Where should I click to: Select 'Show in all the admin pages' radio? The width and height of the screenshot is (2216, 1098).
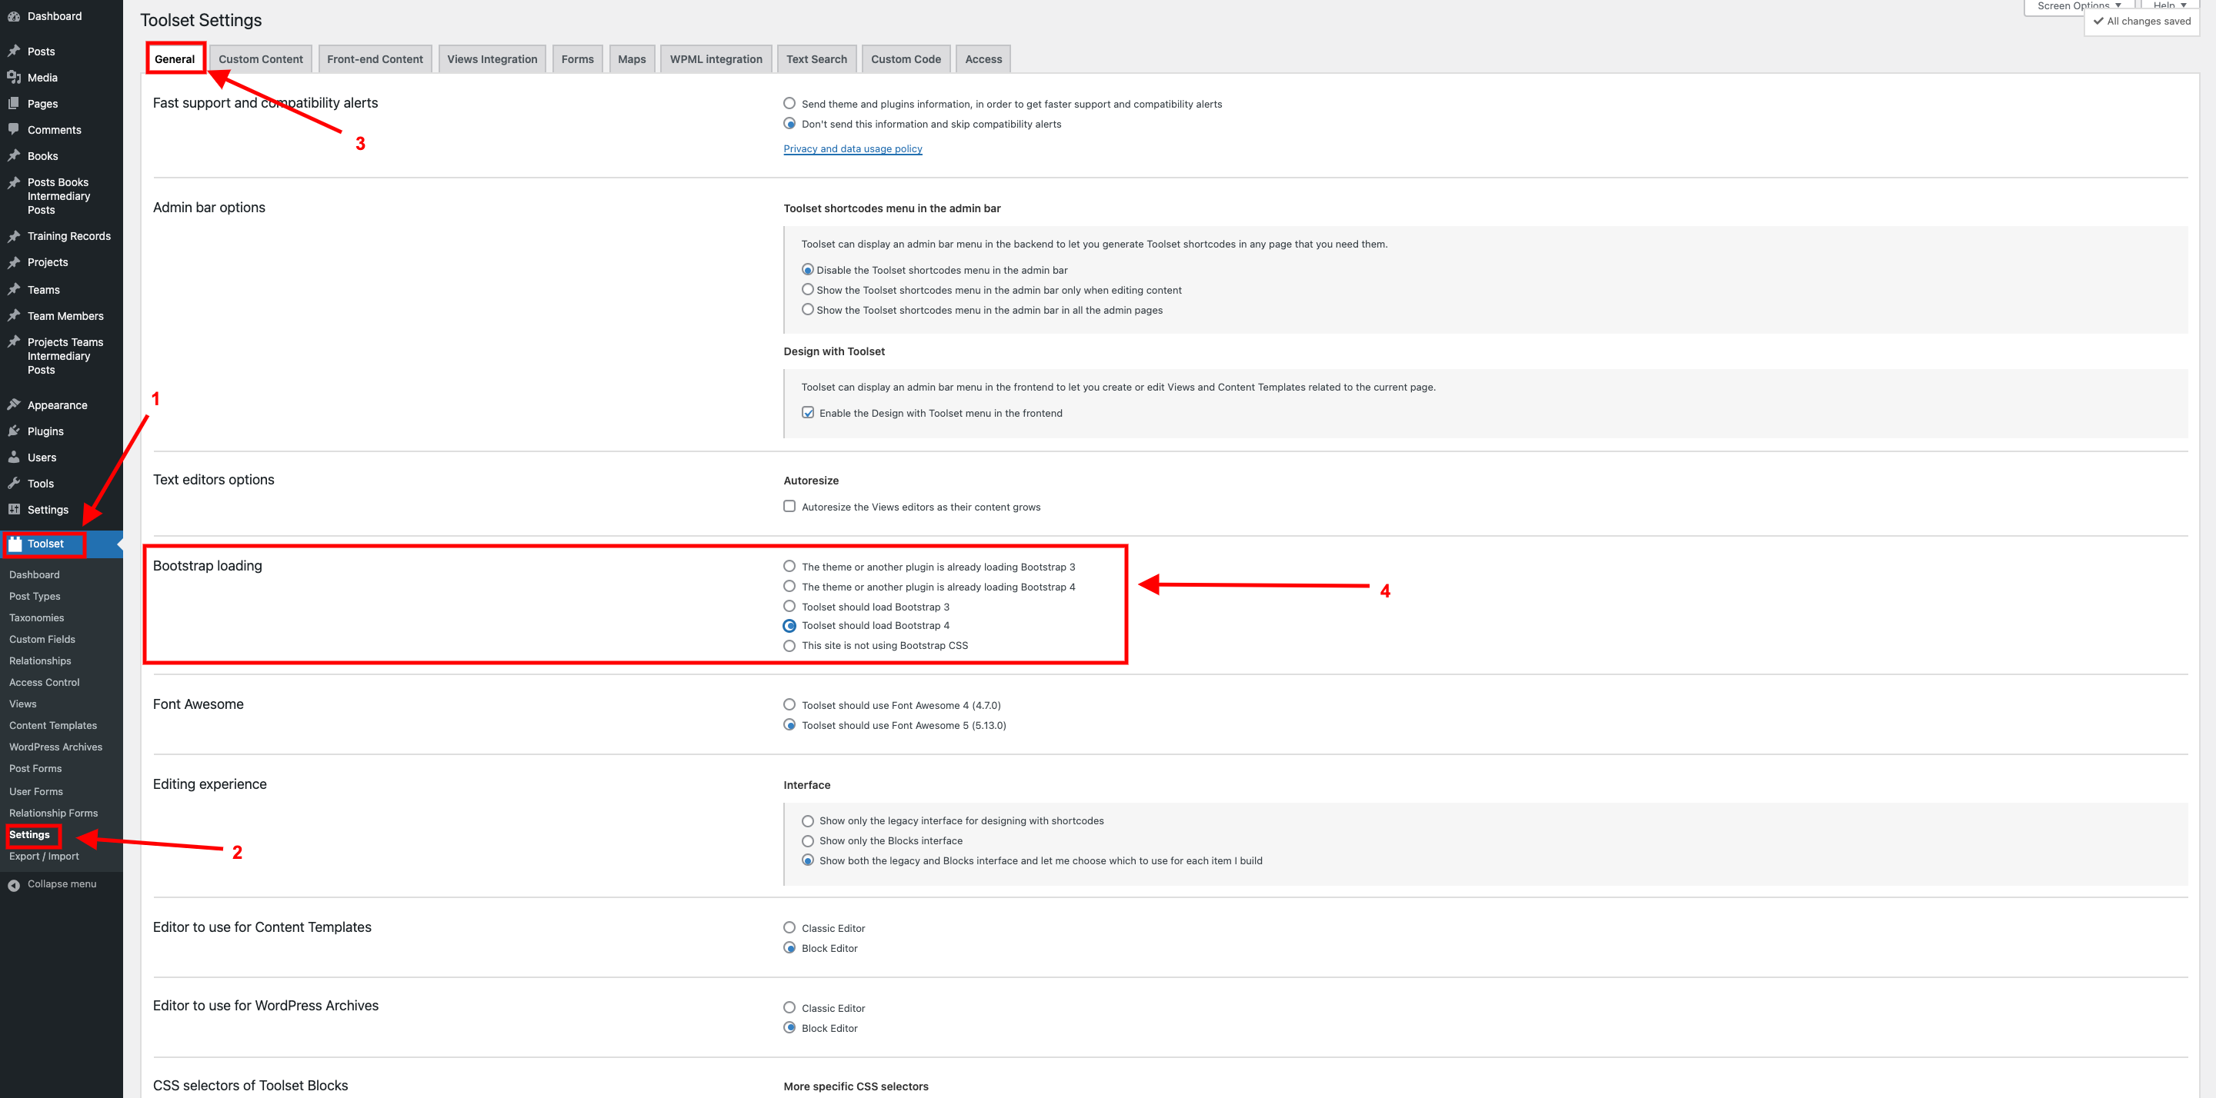tap(808, 310)
